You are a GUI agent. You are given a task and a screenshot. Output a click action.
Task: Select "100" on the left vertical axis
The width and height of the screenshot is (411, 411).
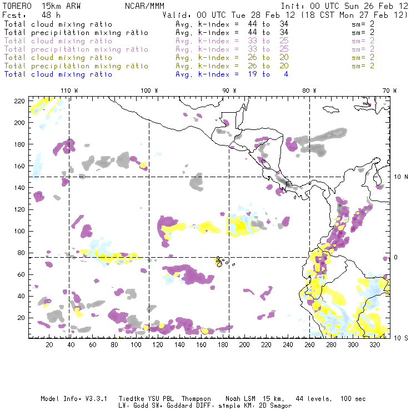19,231
